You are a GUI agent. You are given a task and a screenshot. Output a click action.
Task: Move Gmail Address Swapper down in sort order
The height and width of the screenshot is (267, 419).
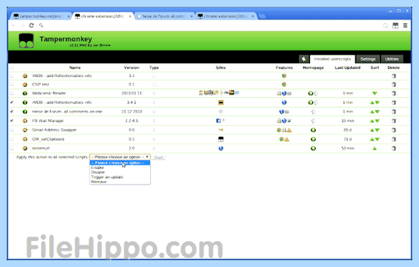(377, 130)
